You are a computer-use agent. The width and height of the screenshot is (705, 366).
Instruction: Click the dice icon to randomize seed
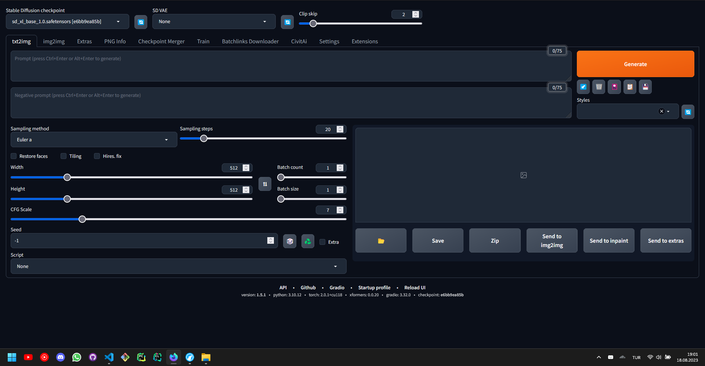pos(290,241)
